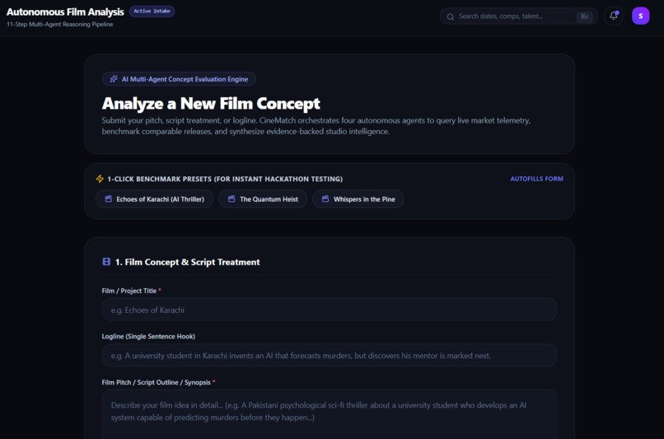664x439 pixels.
Task: Focus the Film Pitch / Synopsis text area
Action: (330, 414)
